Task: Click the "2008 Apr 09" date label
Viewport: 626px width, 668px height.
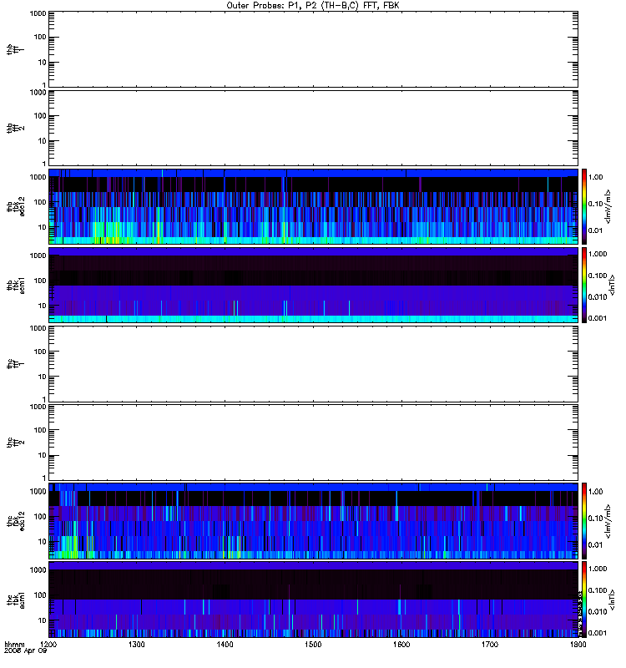Action: tap(25, 650)
